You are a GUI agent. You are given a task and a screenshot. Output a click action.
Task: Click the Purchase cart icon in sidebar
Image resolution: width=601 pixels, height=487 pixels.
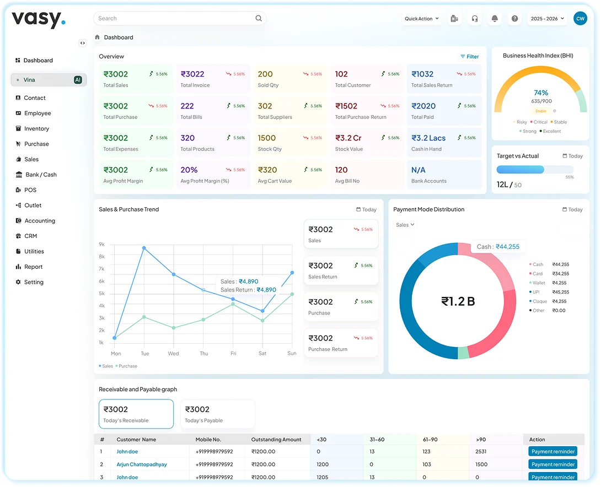[18, 144]
